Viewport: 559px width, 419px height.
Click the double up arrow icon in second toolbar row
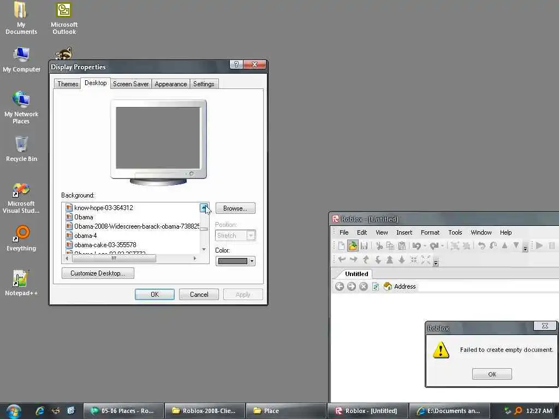click(x=390, y=260)
